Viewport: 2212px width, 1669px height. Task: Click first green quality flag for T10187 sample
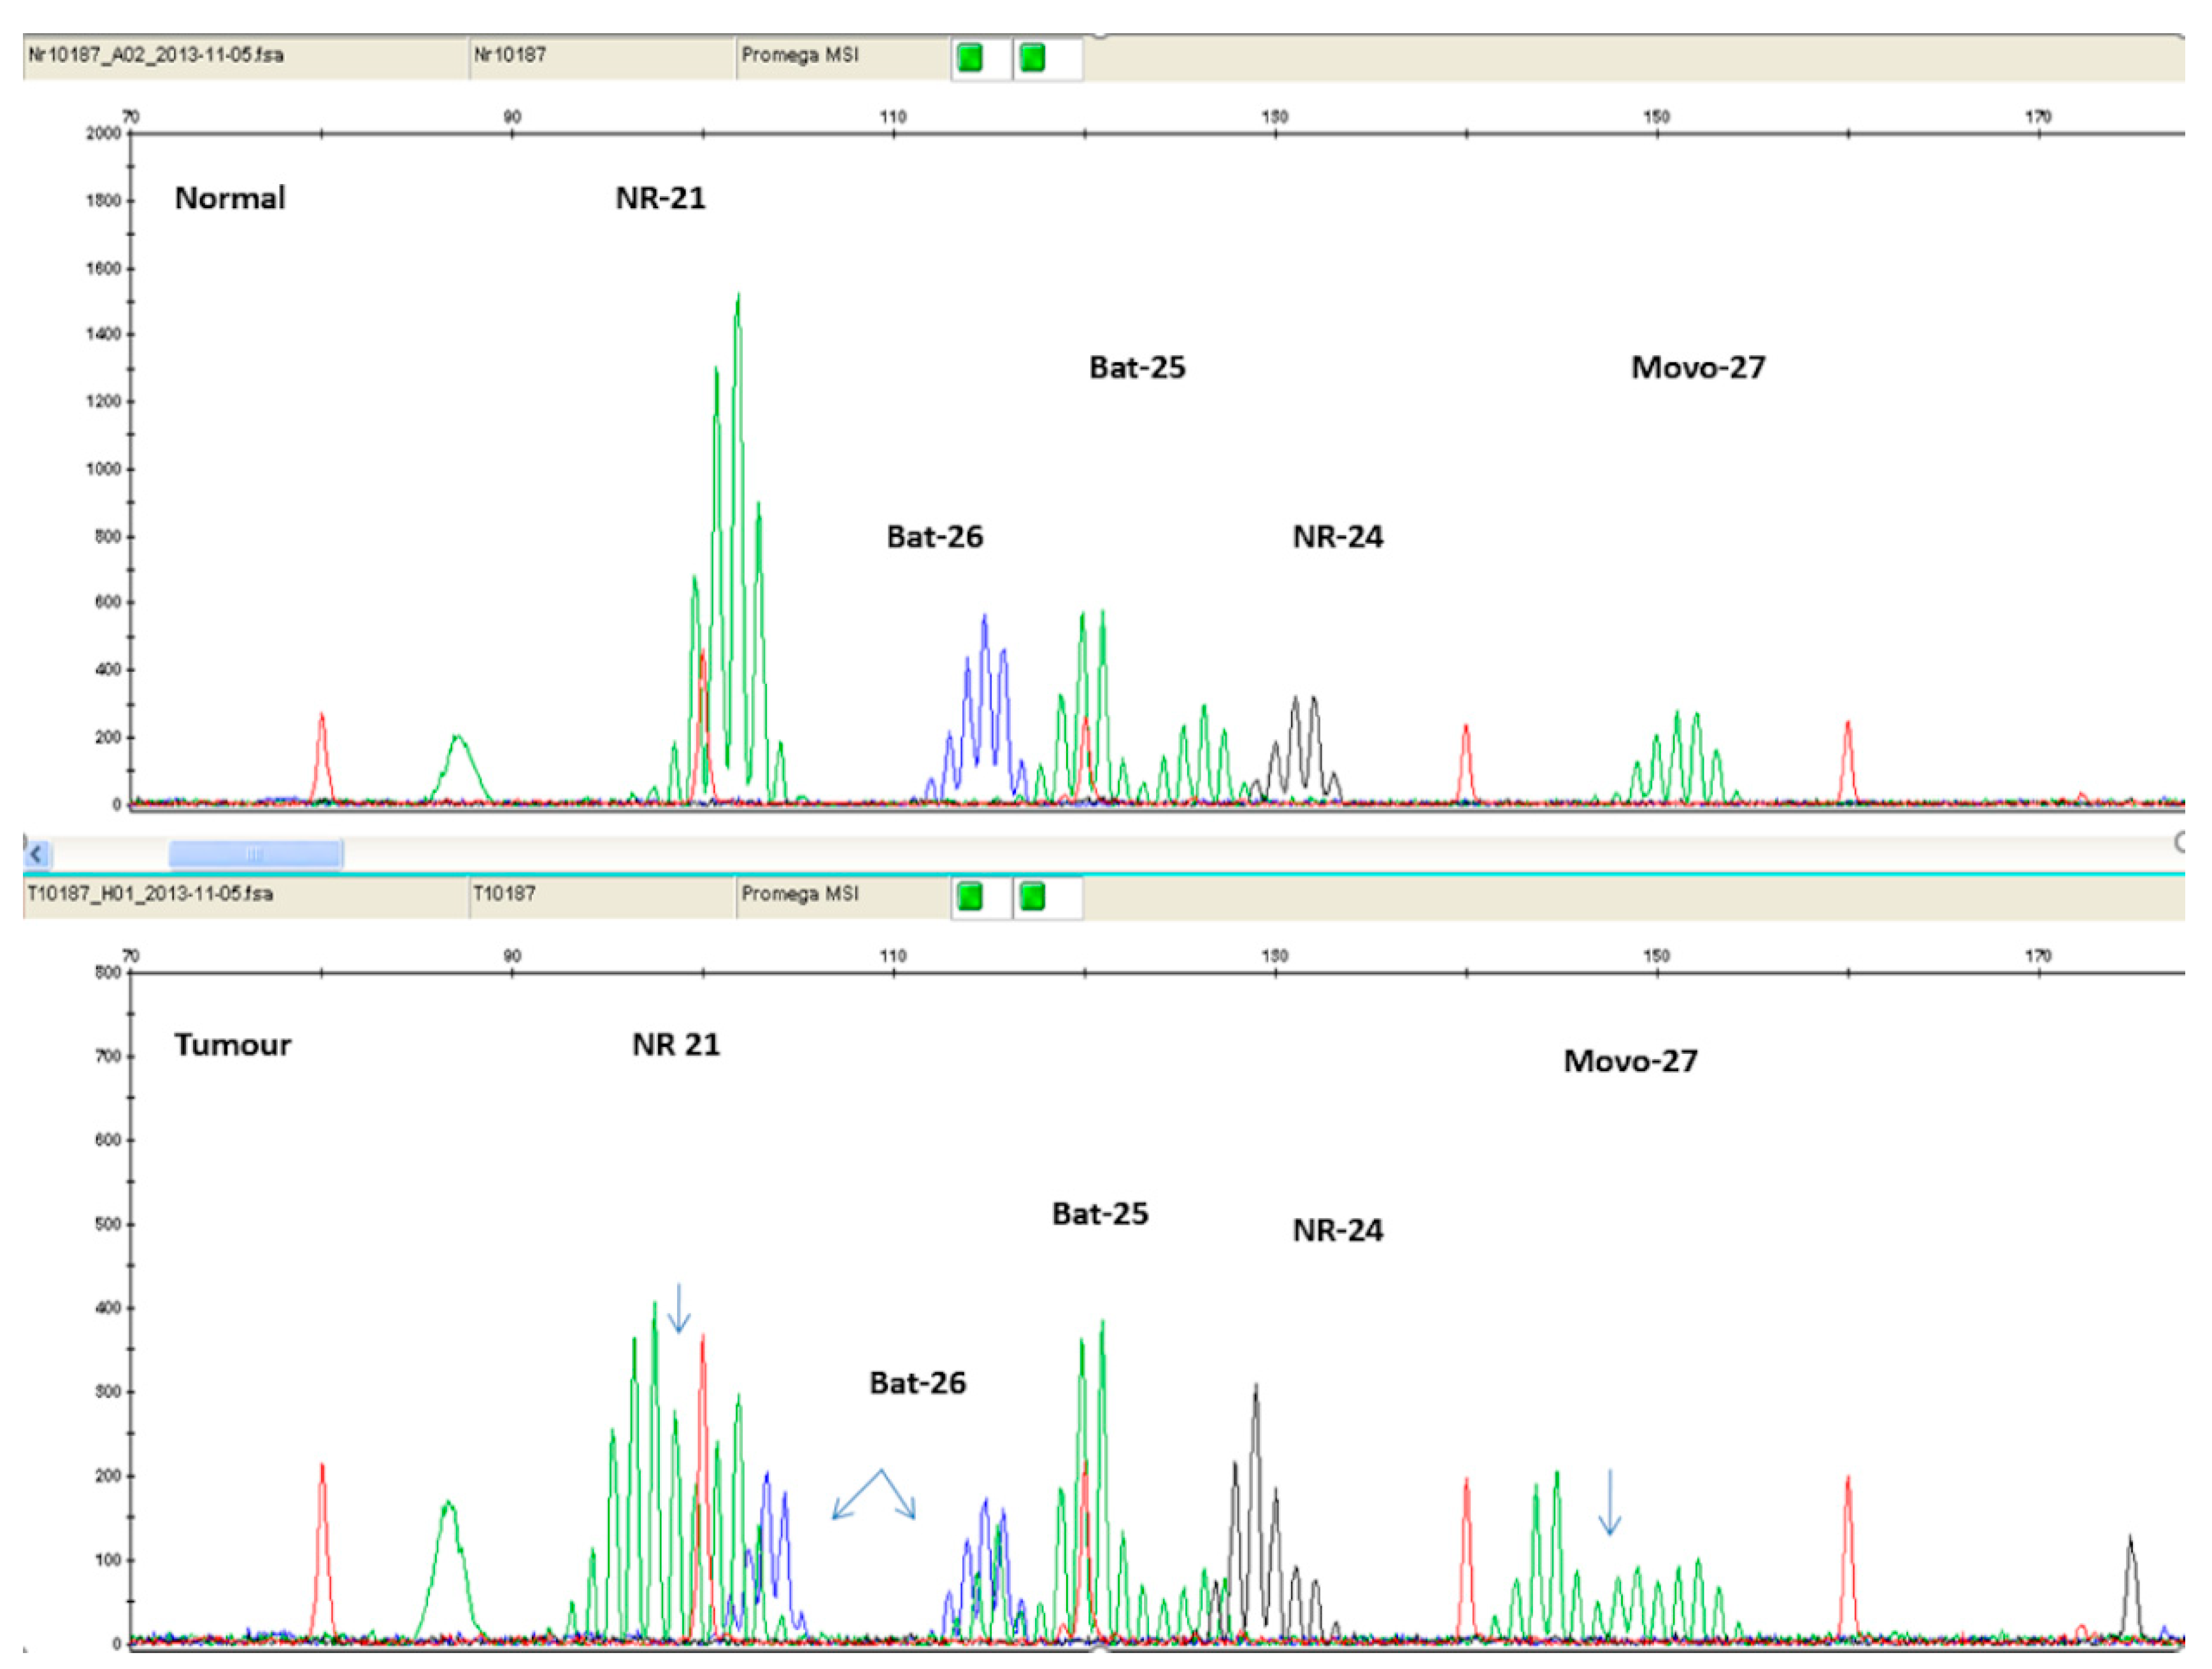[x=969, y=896]
